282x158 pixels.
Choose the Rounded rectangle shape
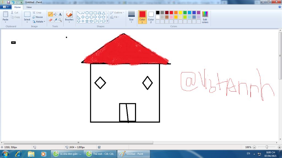point(95,13)
